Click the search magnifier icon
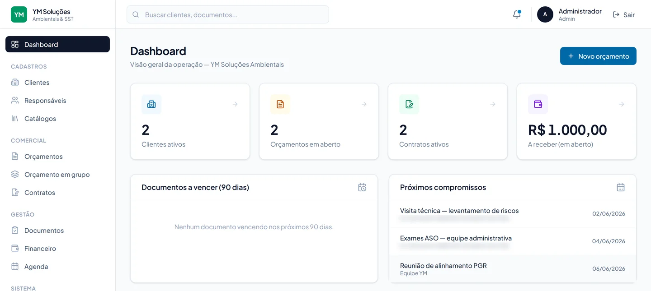The image size is (651, 291). tap(136, 14)
